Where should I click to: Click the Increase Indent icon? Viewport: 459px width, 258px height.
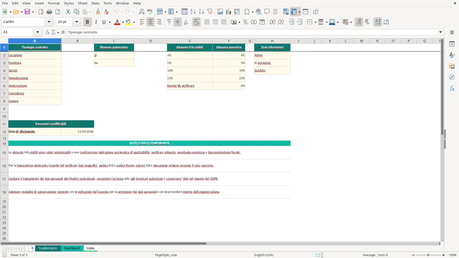point(291,22)
